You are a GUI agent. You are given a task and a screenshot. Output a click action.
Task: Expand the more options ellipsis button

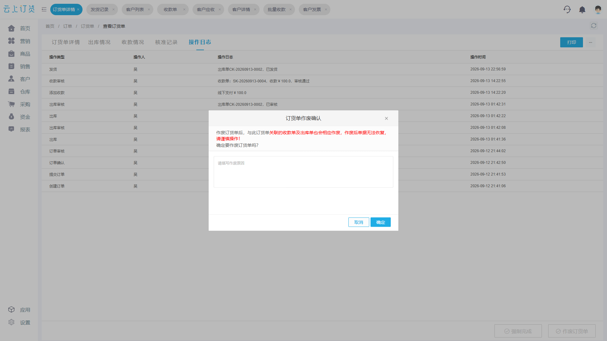(x=590, y=42)
